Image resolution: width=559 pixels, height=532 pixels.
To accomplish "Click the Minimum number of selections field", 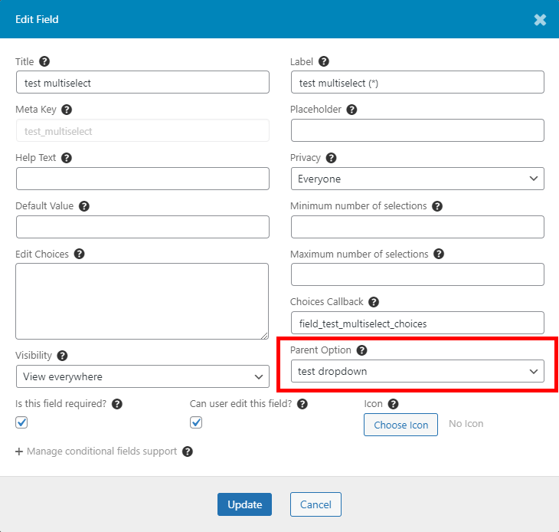I will coord(417,227).
